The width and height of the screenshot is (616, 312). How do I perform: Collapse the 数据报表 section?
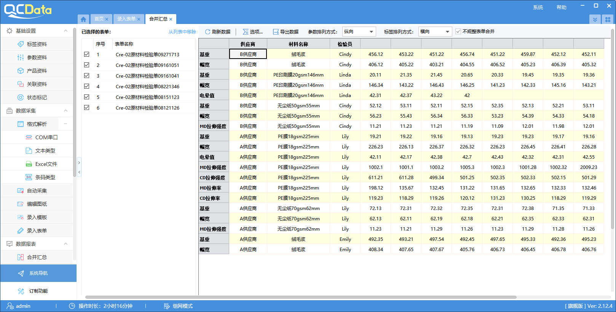pyautogui.click(x=65, y=244)
